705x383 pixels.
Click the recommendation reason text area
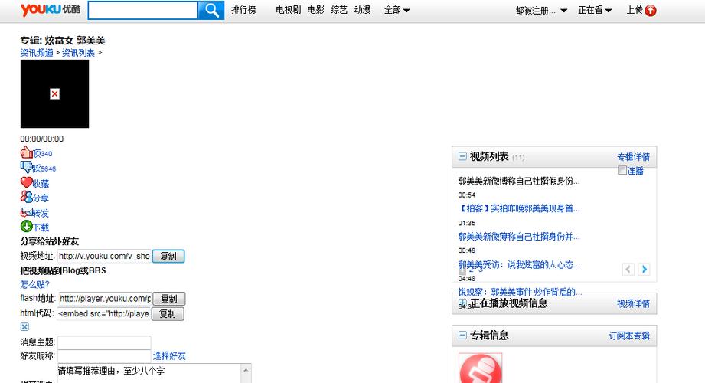point(150,374)
